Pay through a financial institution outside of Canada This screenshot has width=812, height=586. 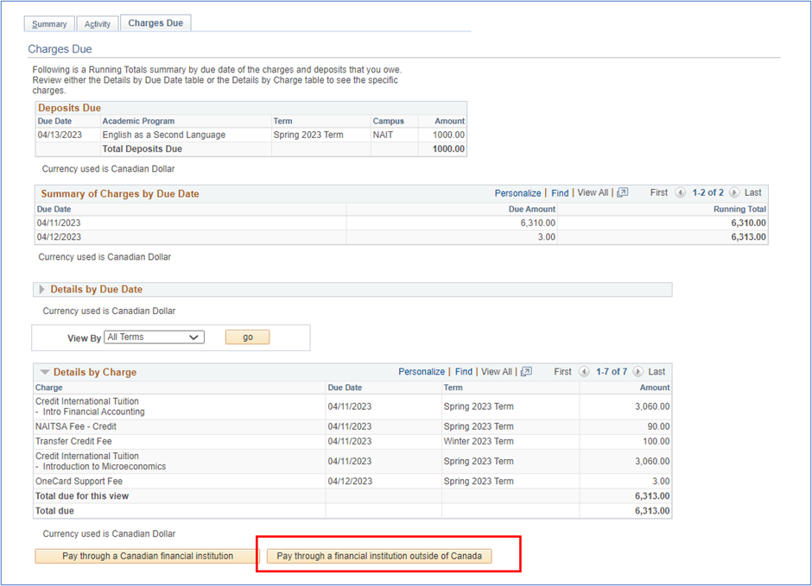tap(379, 556)
